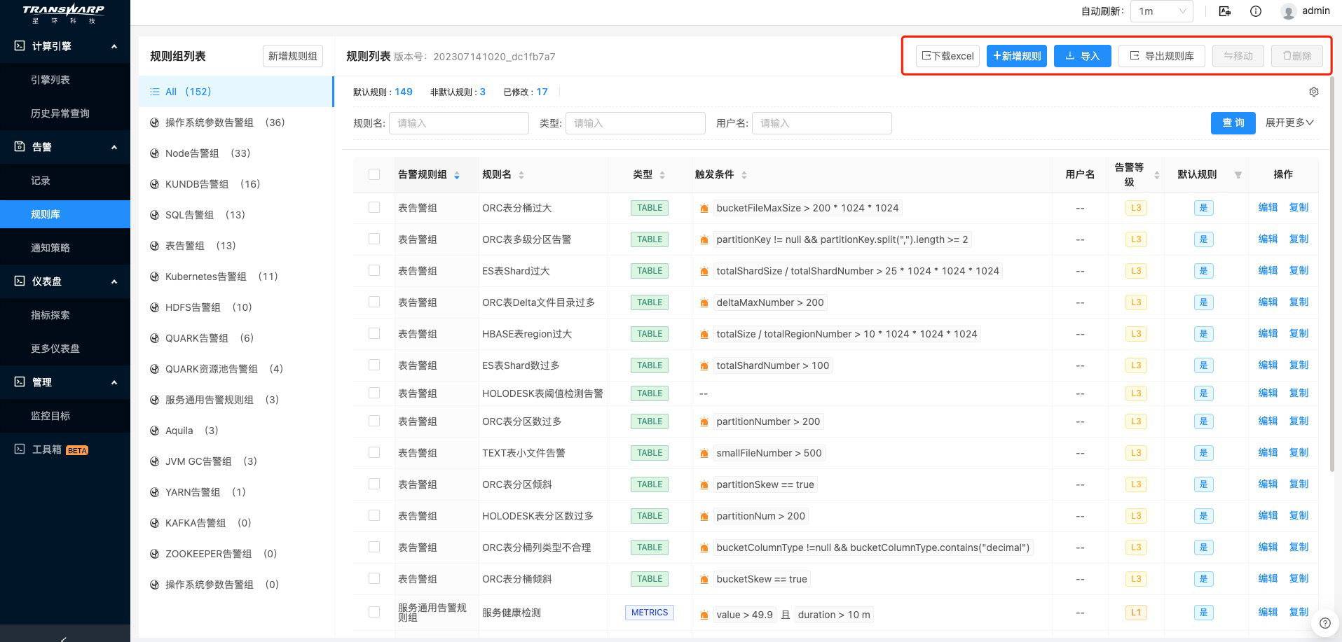Tick the select-all checkbox in table header
This screenshot has width=1342, height=642.
[x=374, y=174]
